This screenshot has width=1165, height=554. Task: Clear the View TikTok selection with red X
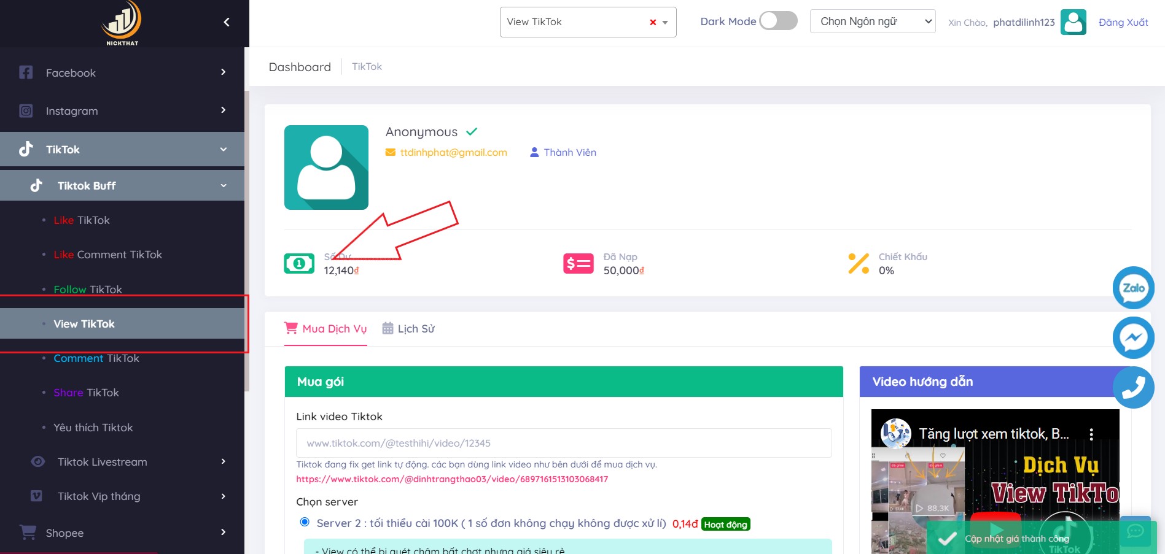tap(653, 22)
